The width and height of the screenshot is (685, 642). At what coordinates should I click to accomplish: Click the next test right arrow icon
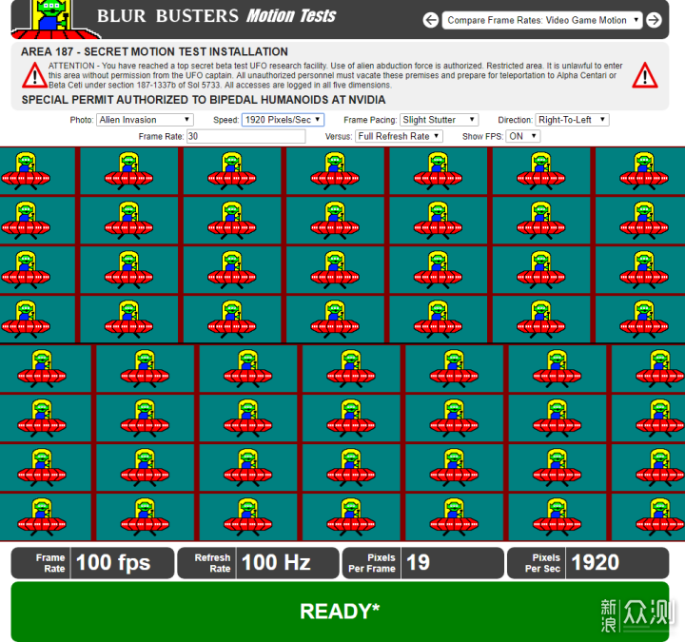[654, 20]
